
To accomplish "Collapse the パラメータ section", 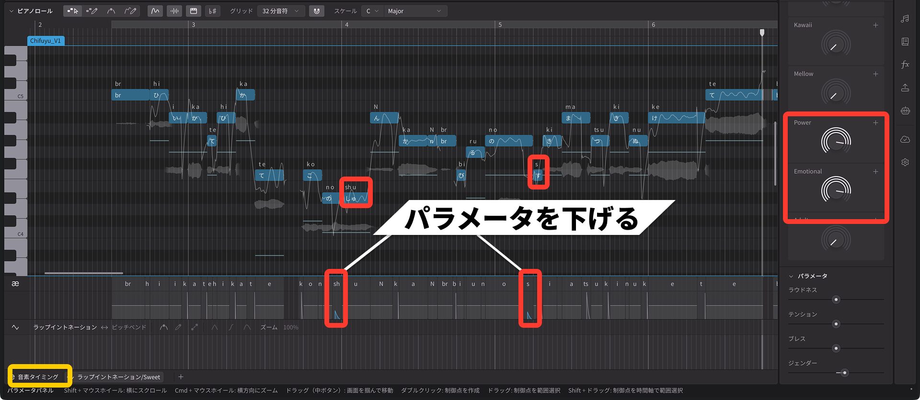I will (x=791, y=276).
